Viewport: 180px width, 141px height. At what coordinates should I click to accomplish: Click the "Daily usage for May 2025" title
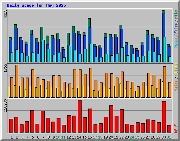pyautogui.click(x=36, y=5)
